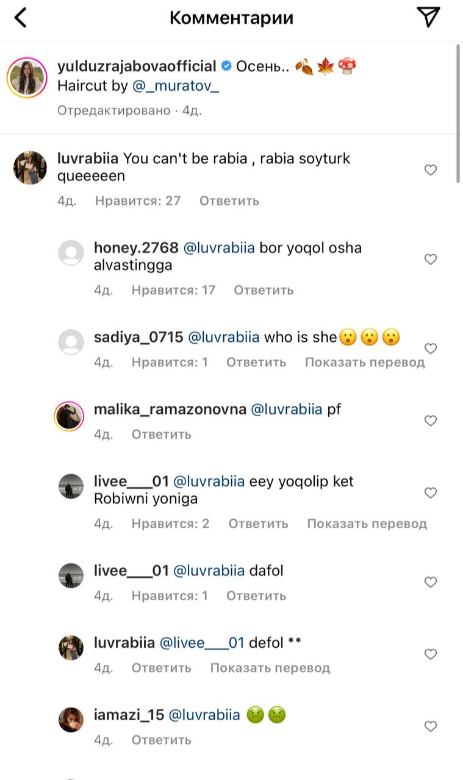The image size is (463, 780).
Task: Heart livee___01's 'dafol' reply
Action: (x=431, y=582)
